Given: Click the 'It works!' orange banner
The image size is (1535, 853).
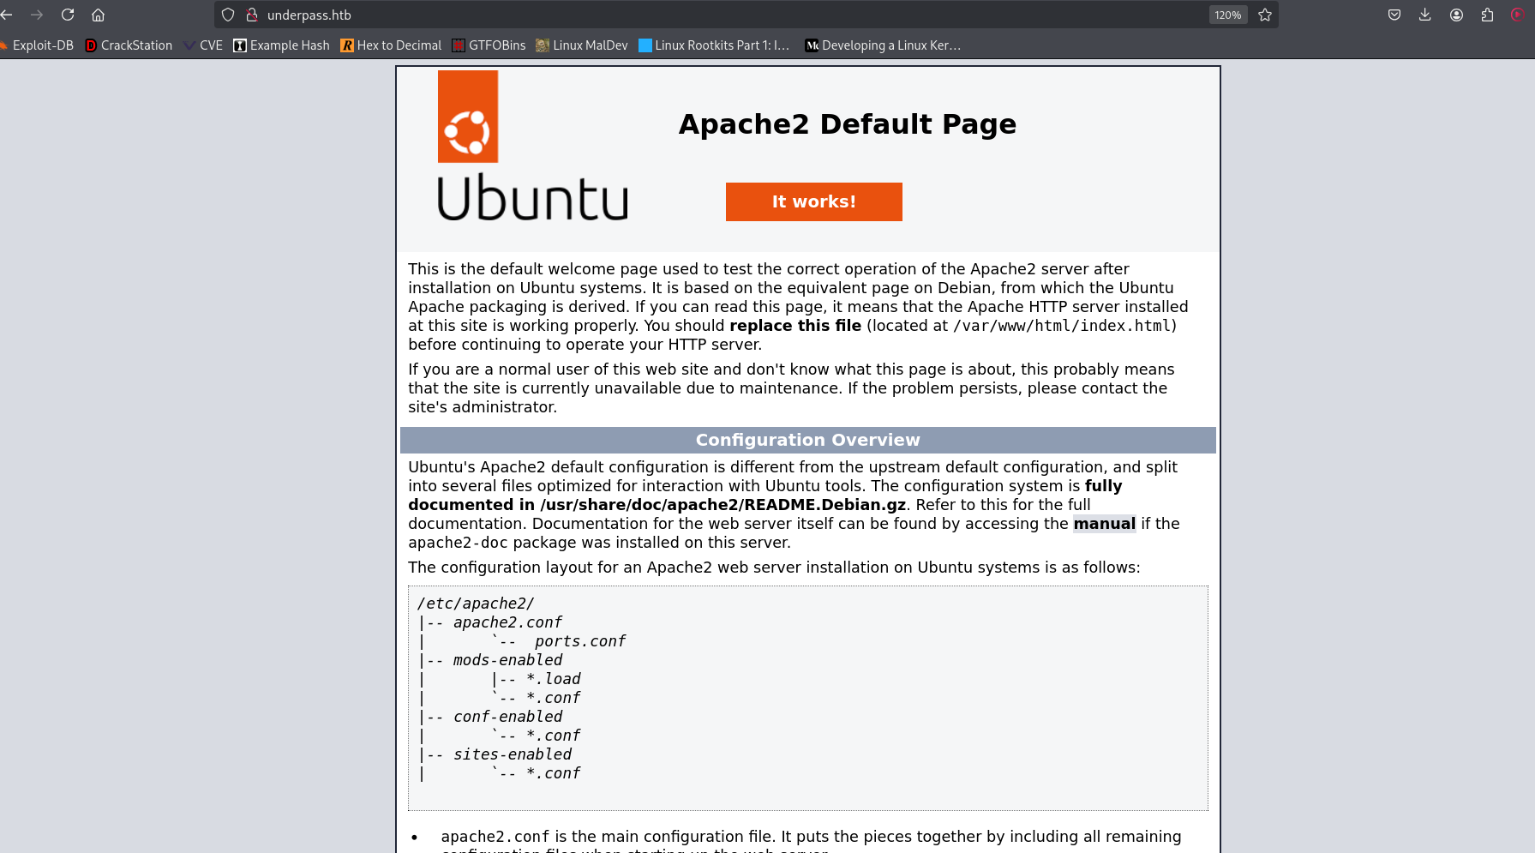Looking at the screenshot, I should point(813,201).
